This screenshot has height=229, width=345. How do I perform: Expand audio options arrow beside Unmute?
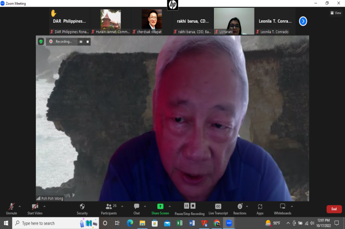[19, 206]
